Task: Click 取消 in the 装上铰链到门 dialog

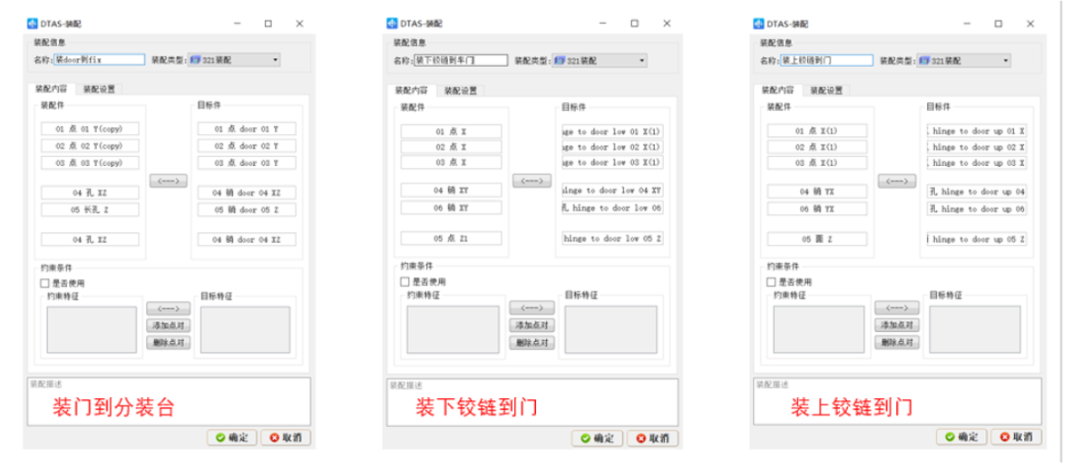Action: pos(1015,437)
